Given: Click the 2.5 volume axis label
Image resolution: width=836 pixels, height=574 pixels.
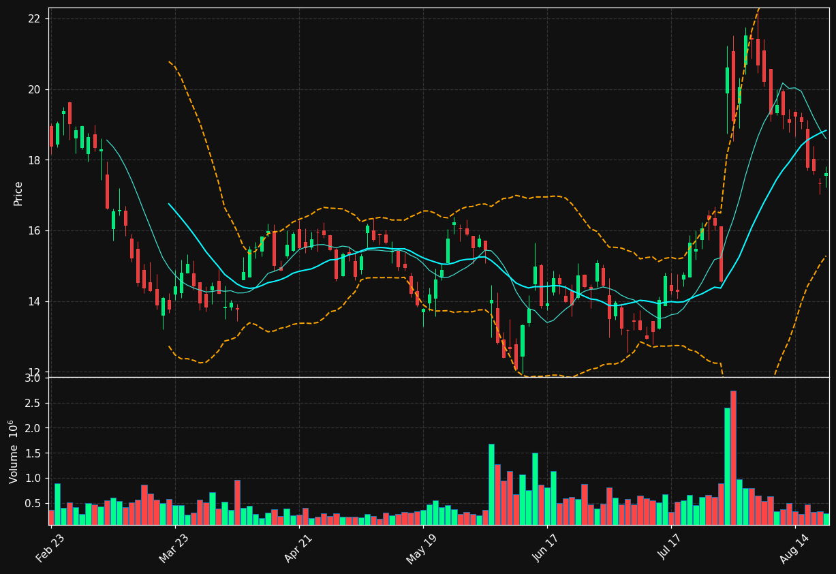Looking at the screenshot, I should (33, 403).
